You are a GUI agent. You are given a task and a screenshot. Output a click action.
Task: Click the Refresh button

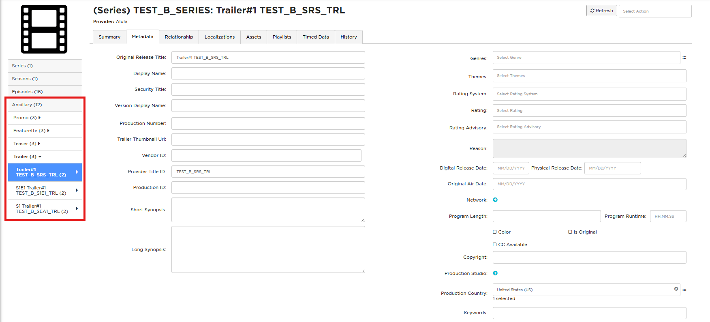(601, 11)
